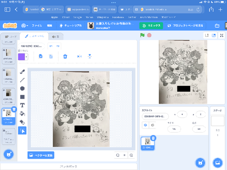Flip the costume horizontally
This screenshot has height=170, width=227.
pyautogui.click(x=79, y=56)
